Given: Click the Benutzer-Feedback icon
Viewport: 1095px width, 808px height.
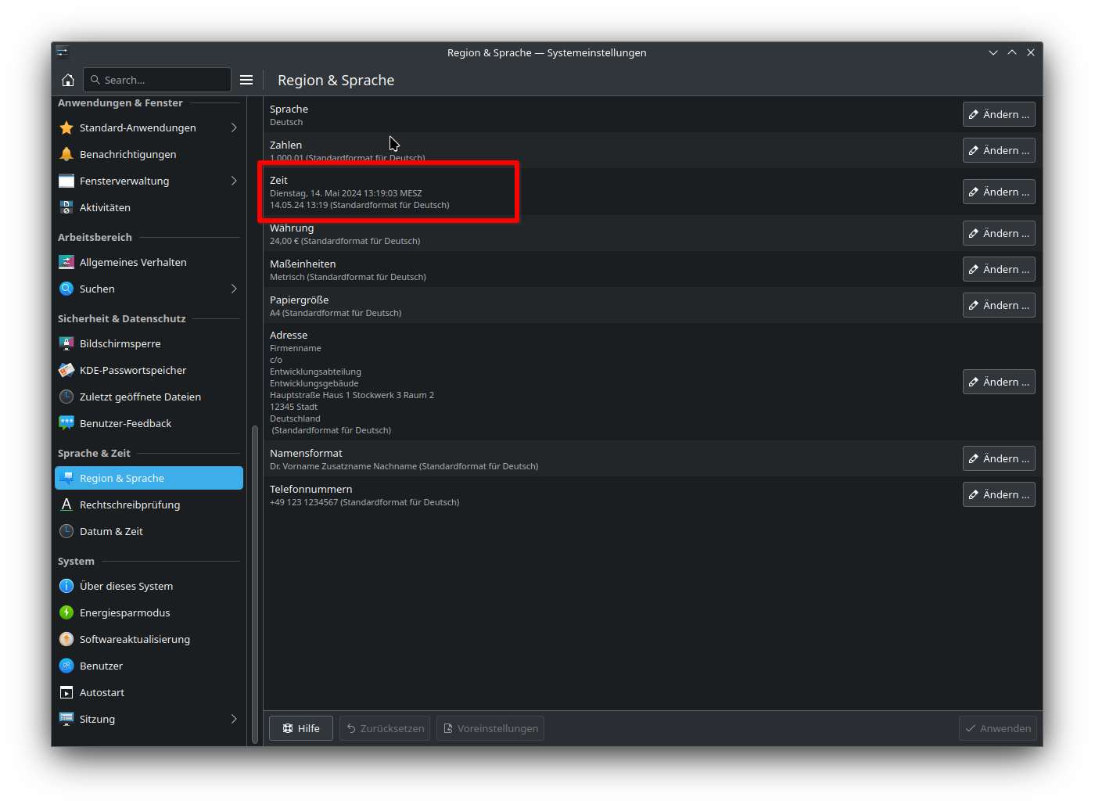Looking at the screenshot, I should click(x=66, y=423).
